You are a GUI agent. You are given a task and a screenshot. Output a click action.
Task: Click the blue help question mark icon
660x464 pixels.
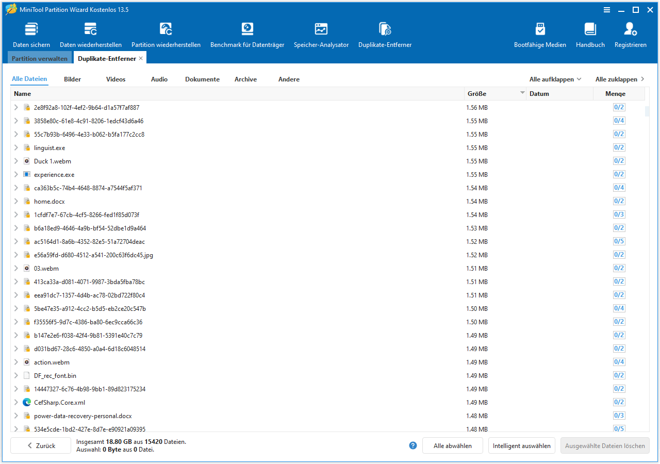click(412, 445)
